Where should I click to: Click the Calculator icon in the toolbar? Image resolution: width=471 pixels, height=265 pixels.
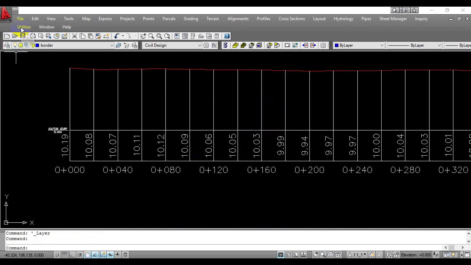217,36
